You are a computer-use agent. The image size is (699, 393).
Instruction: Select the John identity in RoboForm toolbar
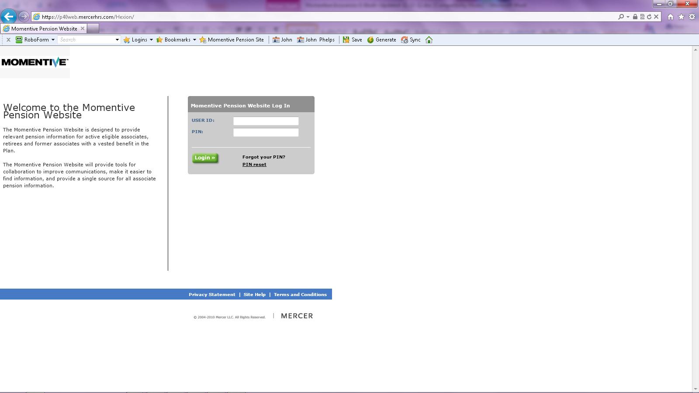[x=282, y=40]
